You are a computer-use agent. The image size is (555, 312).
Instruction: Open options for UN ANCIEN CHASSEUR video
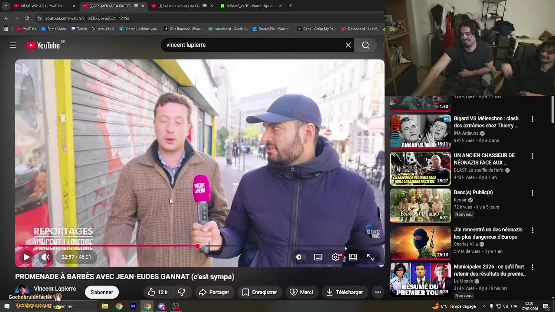tap(532, 156)
